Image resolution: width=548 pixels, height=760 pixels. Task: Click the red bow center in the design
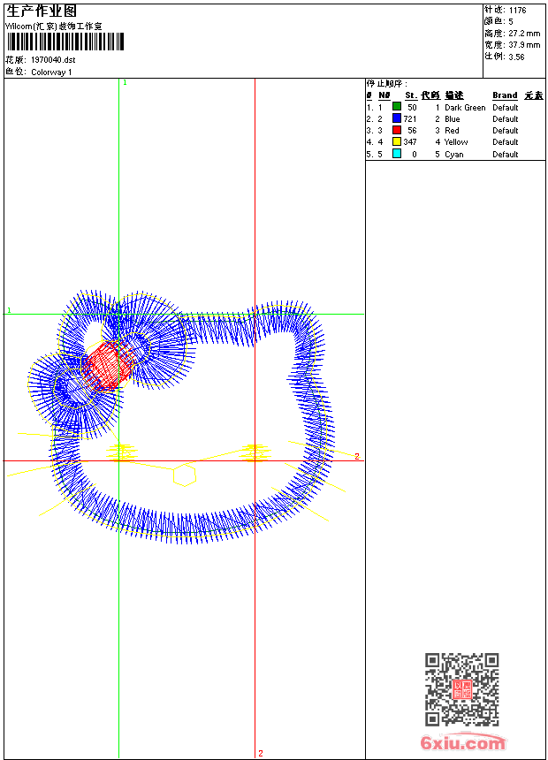coord(108,366)
